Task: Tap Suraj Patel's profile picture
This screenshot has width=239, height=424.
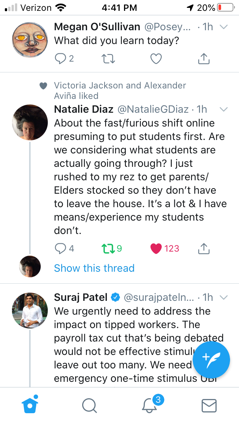Action: pyautogui.click(x=30, y=311)
